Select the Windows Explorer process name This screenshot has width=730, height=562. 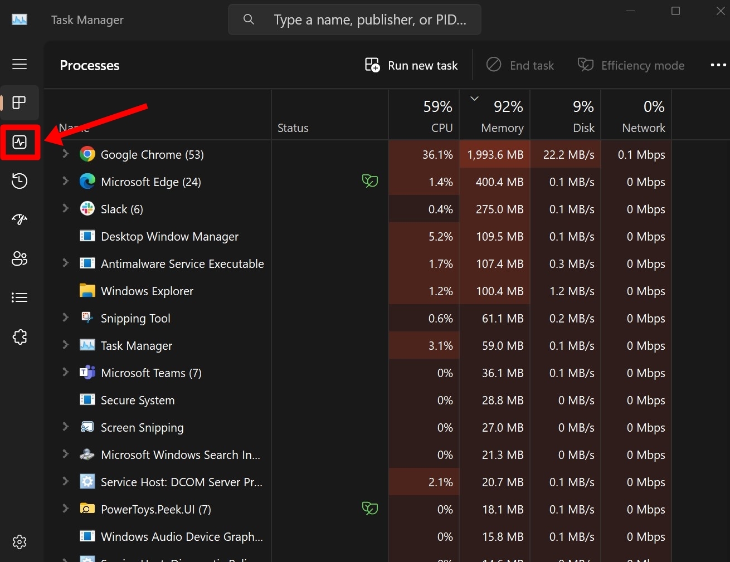point(147,291)
